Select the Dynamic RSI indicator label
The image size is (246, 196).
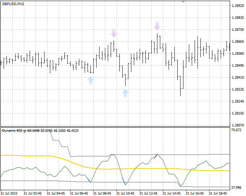pos(40,131)
